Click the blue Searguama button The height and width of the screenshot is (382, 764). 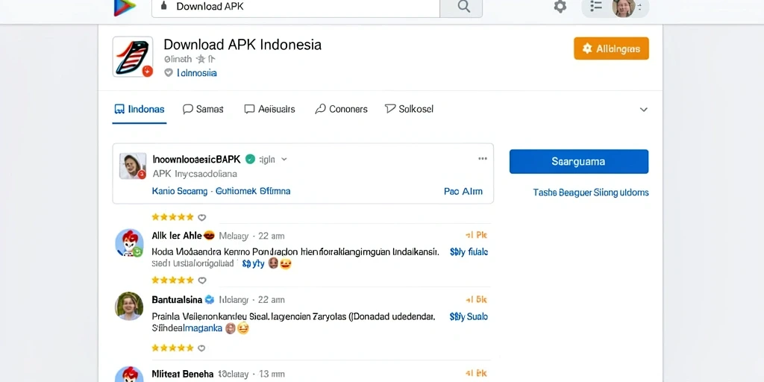579,161
